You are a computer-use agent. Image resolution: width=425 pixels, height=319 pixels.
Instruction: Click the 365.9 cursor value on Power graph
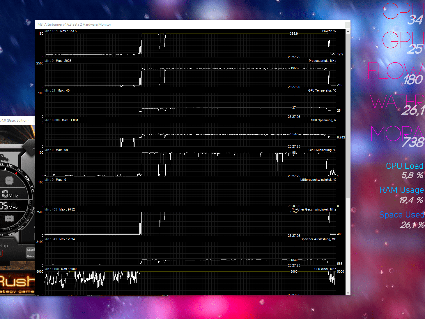click(x=294, y=34)
